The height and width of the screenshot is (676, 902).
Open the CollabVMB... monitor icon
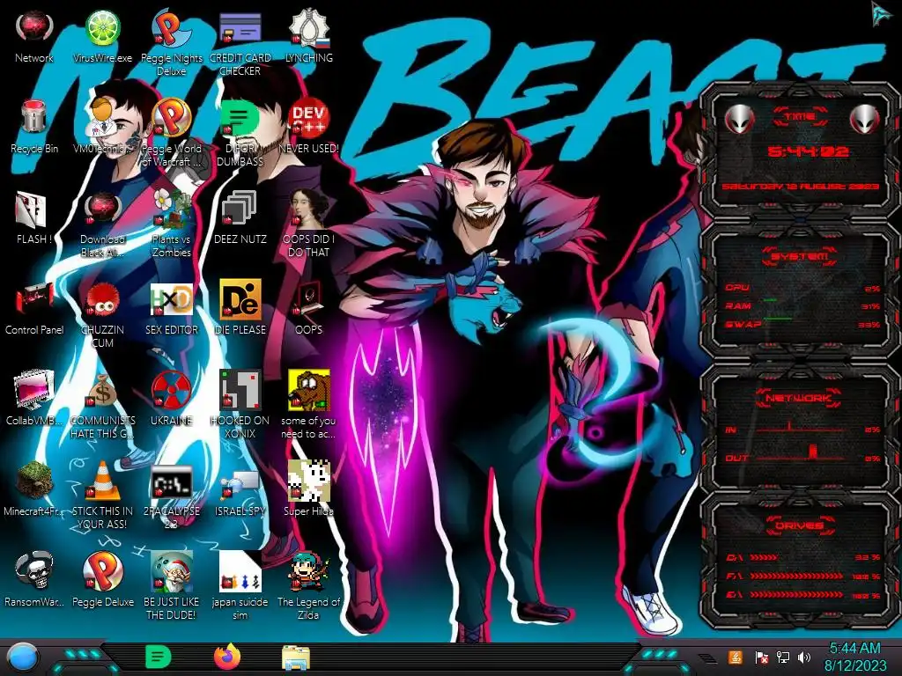34,390
